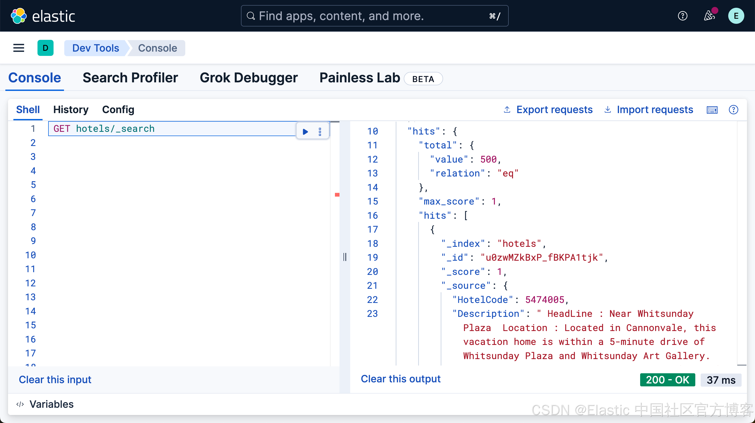
Task: Click search magnifier icon
Action: pyautogui.click(x=251, y=16)
